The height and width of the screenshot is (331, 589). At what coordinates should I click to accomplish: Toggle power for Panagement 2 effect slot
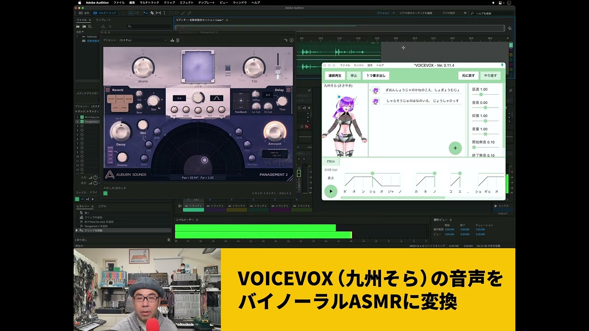coord(82,121)
